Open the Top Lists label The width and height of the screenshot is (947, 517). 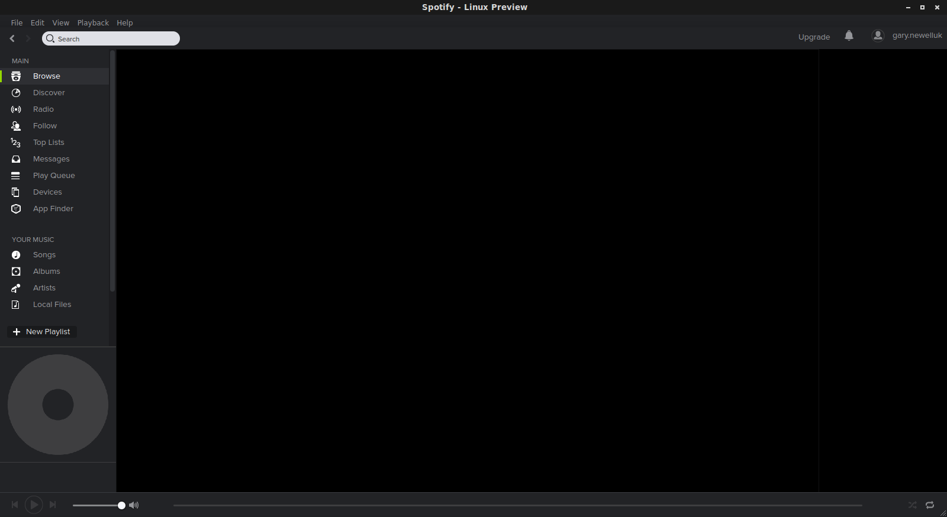click(x=49, y=143)
